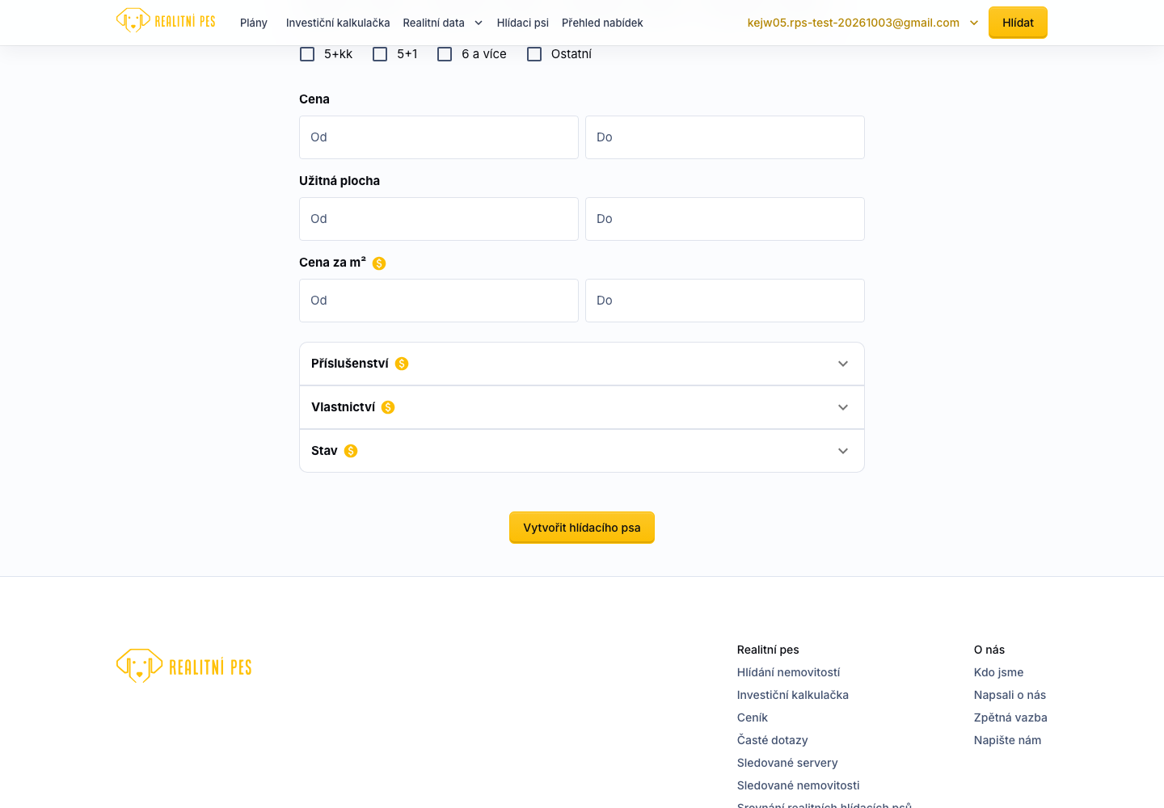Click the coin icon next to Cena za m²
Image resolution: width=1164 pixels, height=808 pixels.
point(379,263)
